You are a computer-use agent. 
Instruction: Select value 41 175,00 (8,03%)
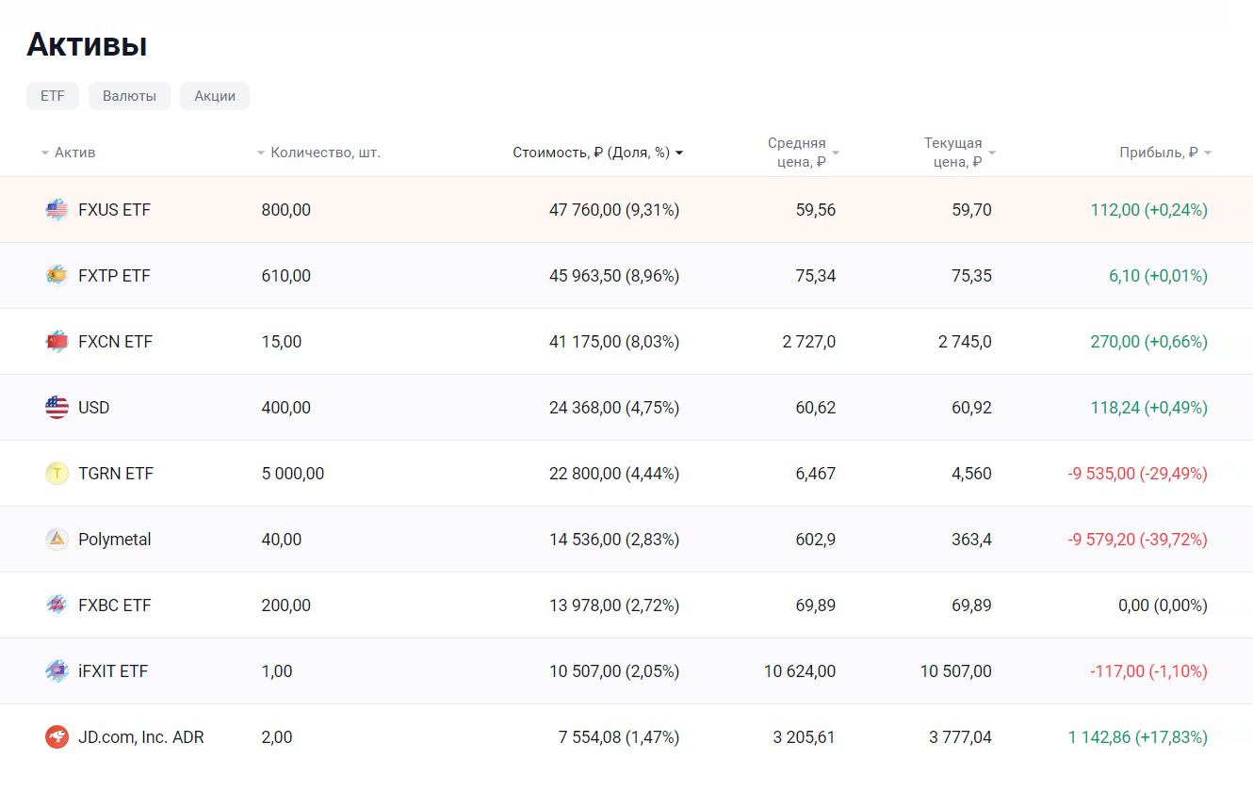point(614,342)
